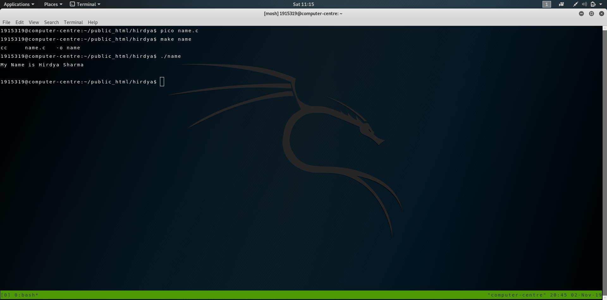This screenshot has height=300, width=607.
Task: Click the './name' command text
Action: coord(171,56)
